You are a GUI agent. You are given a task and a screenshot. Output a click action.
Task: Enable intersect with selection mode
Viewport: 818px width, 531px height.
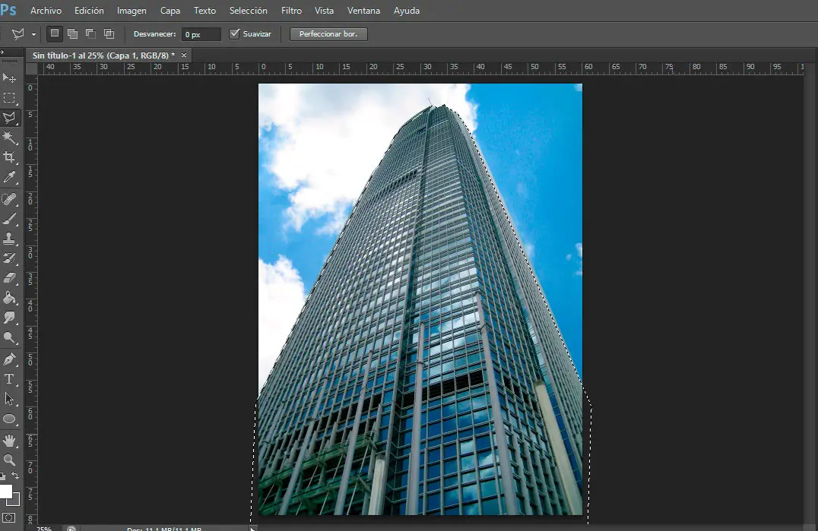pos(109,34)
